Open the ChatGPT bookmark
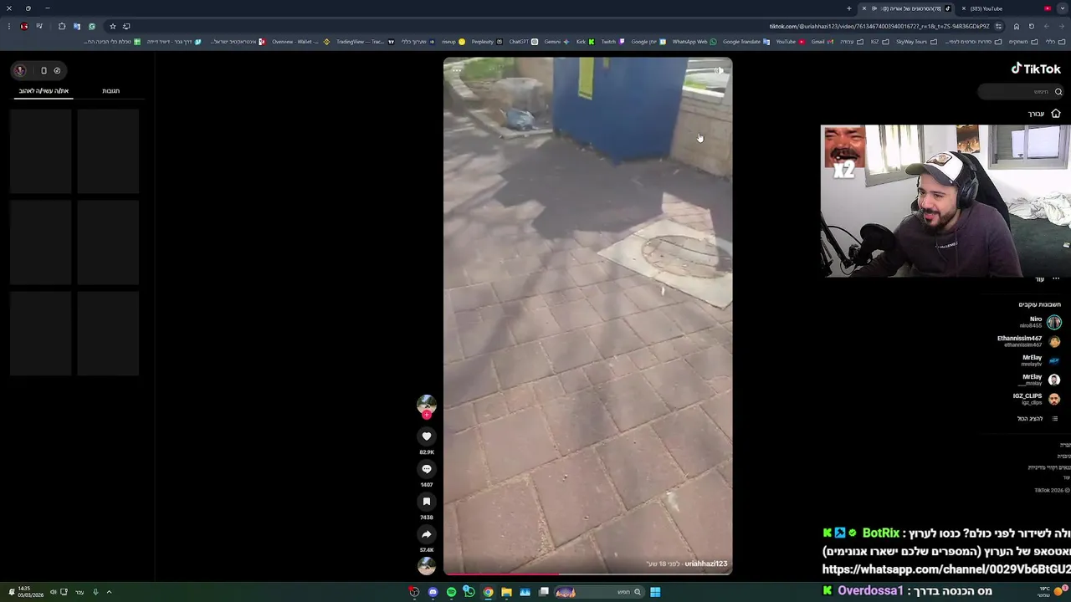Viewport: 1071px width, 602px height. click(523, 41)
